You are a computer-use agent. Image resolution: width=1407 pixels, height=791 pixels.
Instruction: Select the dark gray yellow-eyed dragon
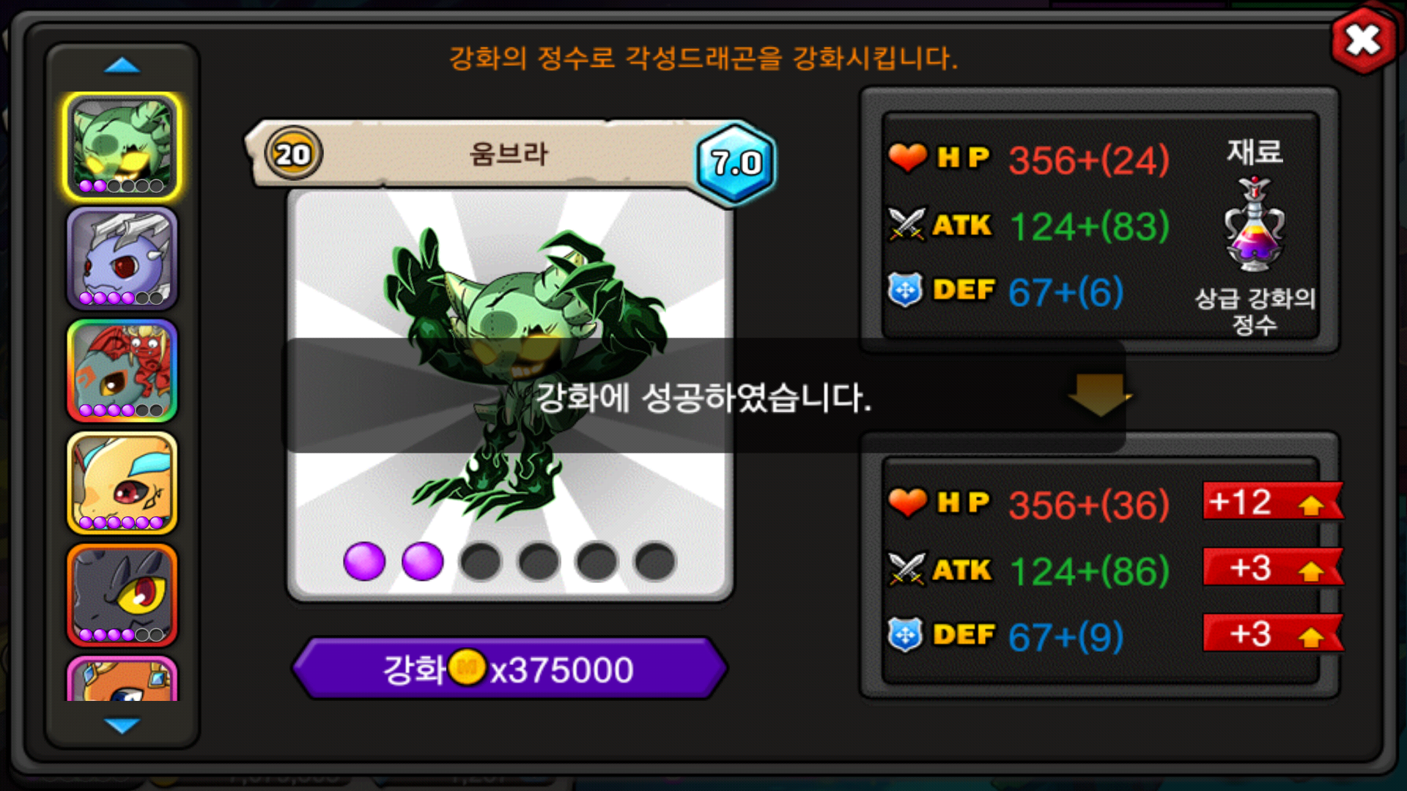122,595
